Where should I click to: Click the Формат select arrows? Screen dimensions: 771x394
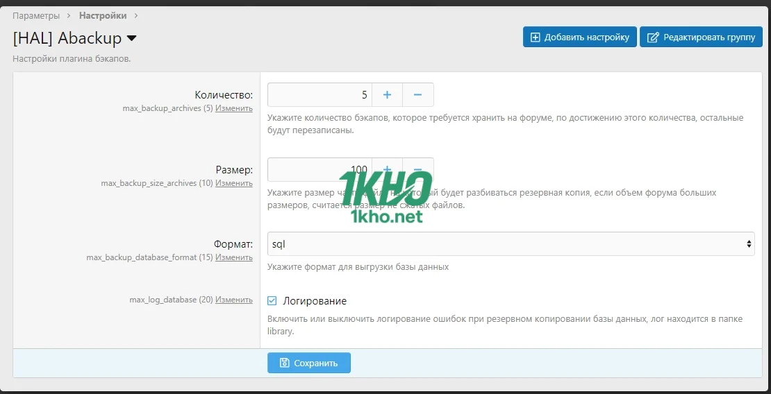[x=748, y=244]
